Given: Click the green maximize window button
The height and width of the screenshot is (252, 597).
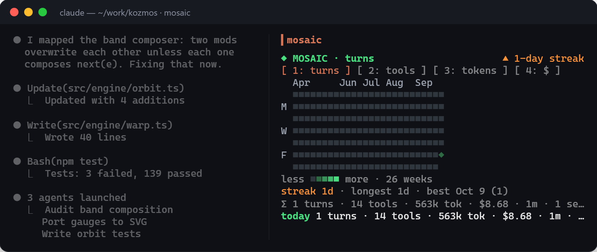Looking at the screenshot, I should [43, 12].
